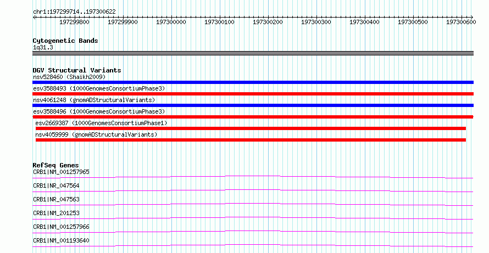The height and width of the screenshot is (253, 489).
Task: Select the magenta line for CRB1|NM_001257966
Action: (253, 232)
